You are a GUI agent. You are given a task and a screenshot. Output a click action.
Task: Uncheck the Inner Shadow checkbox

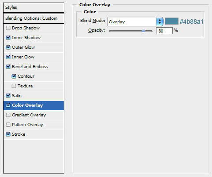click(x=8, y=38)
